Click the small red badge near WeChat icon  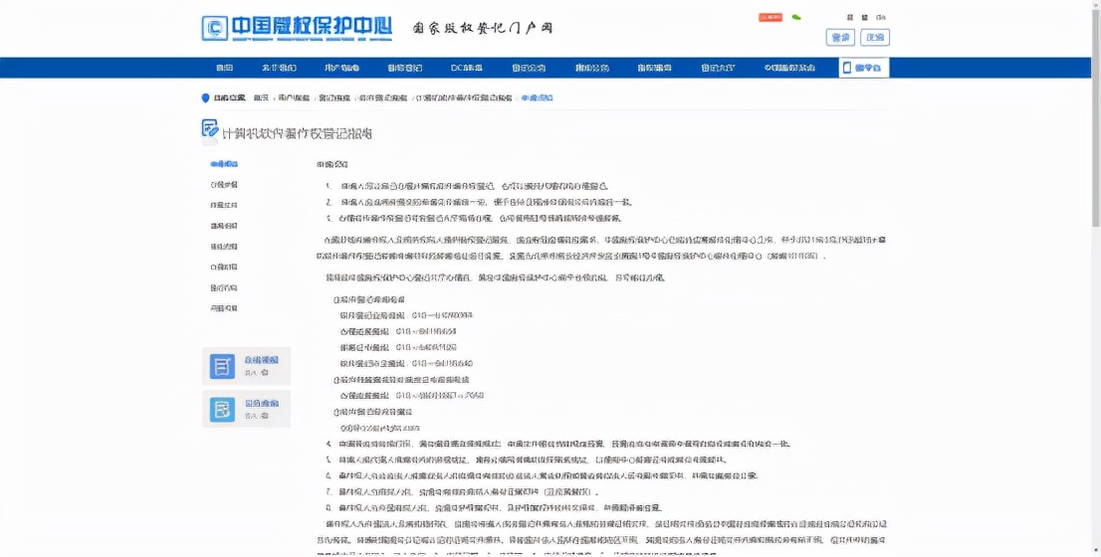[x=771, y=17]
